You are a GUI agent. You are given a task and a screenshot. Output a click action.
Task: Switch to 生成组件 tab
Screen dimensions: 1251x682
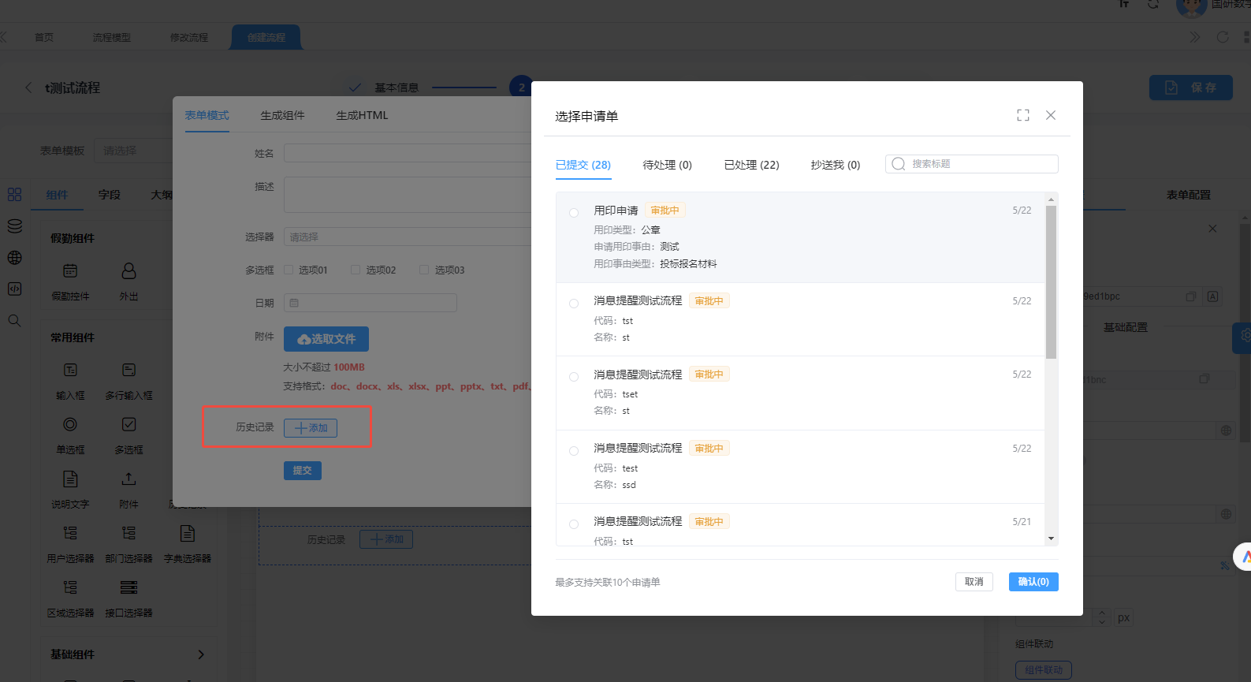(282, 115)
